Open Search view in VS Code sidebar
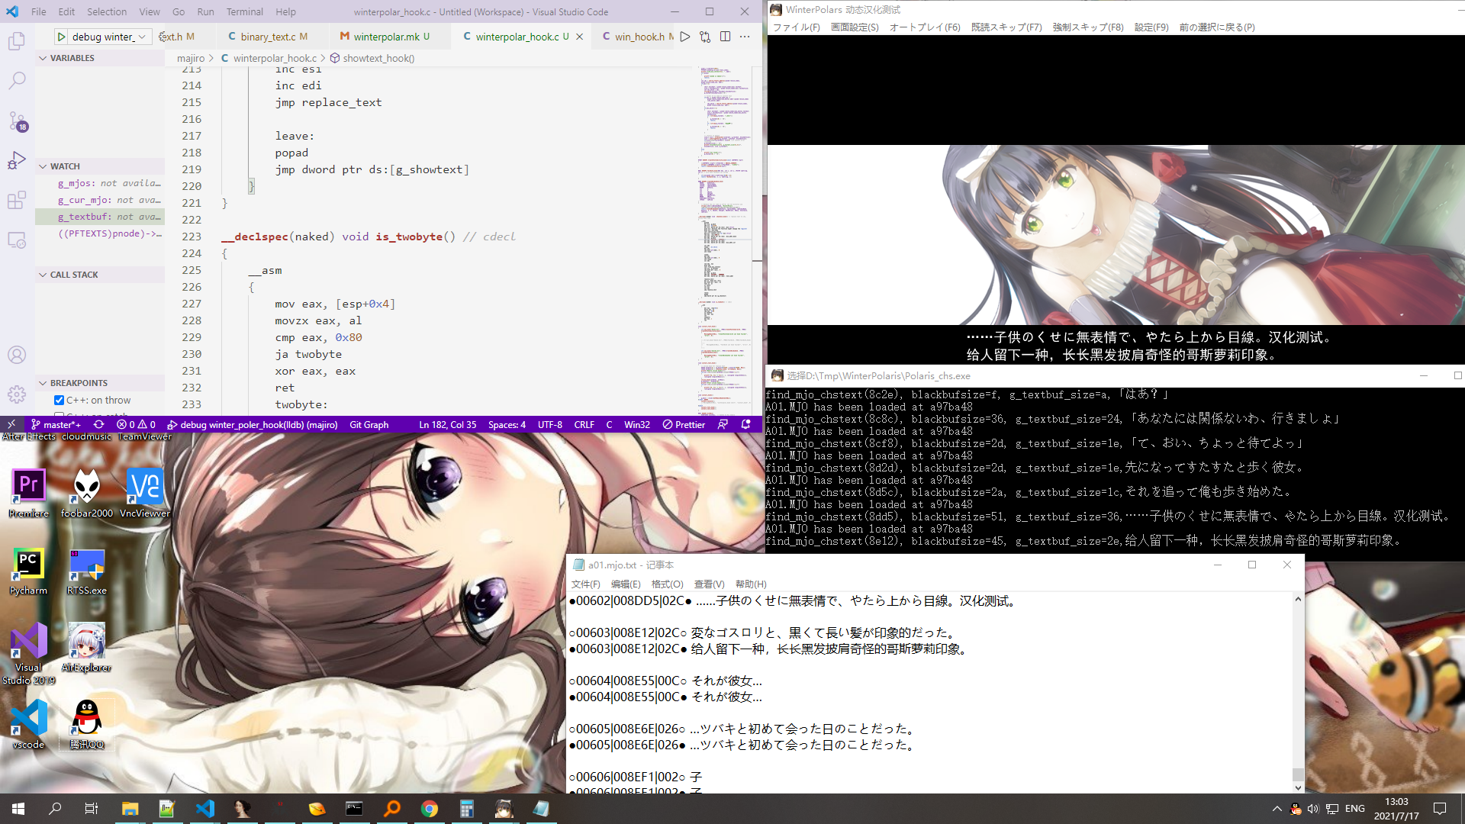This screenshot has width=1465, height=824. pyautogui.click(x=17, y=80)
